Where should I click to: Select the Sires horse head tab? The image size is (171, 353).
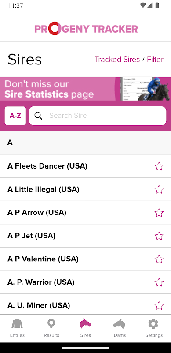click(x=85, y=328)
